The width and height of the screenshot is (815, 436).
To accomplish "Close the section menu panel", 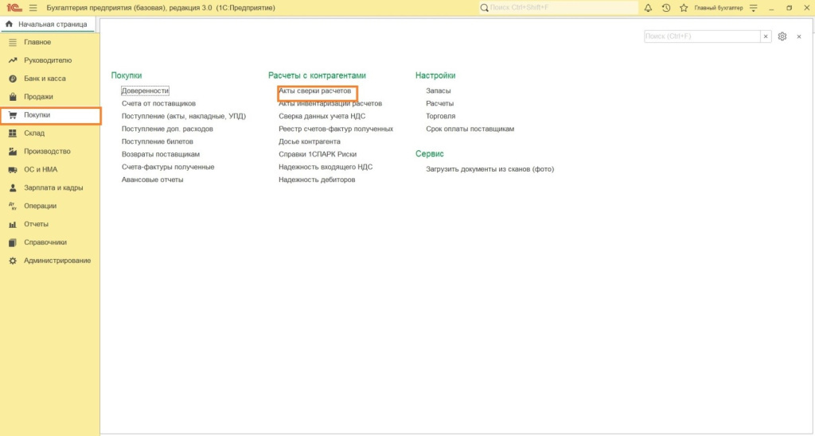I will [x=799, y=37].
